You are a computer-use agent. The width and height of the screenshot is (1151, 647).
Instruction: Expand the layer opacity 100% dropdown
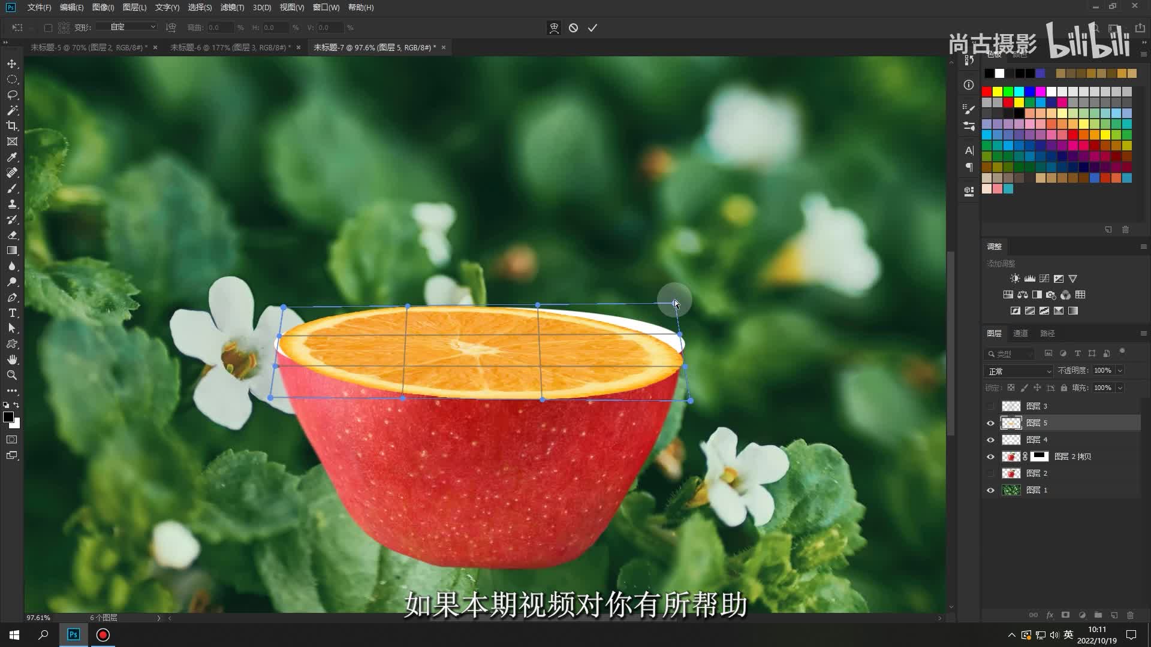[1120, 371]
